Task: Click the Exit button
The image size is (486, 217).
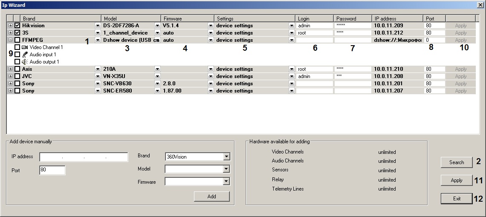Action: pos(456,199)
